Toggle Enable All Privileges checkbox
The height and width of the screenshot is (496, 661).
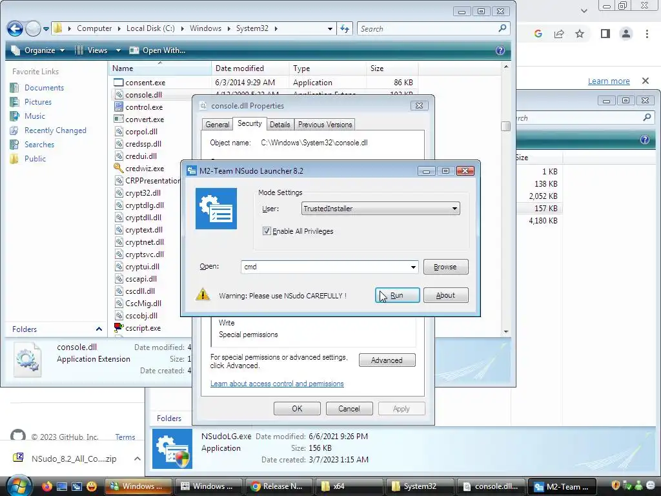click(267, 231)
